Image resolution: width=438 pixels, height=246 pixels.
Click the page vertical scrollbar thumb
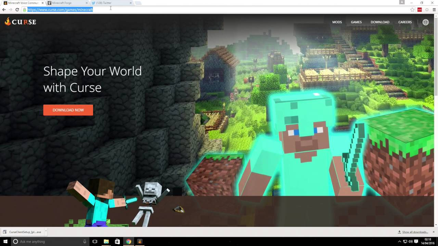(436, 56)
